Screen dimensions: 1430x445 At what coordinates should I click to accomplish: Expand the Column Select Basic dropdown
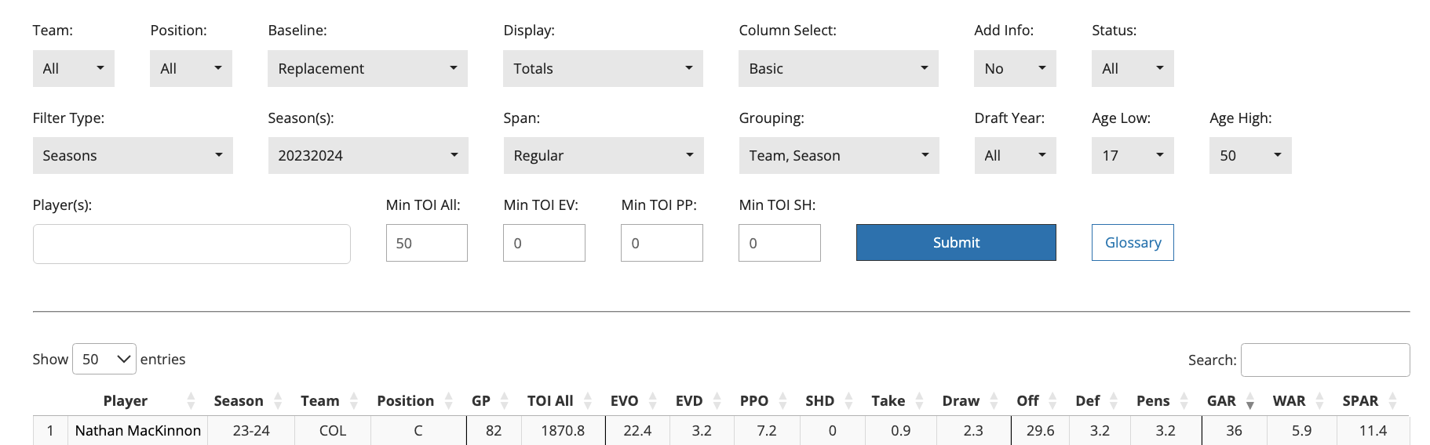pyautogui.click(x=838, y=69)
